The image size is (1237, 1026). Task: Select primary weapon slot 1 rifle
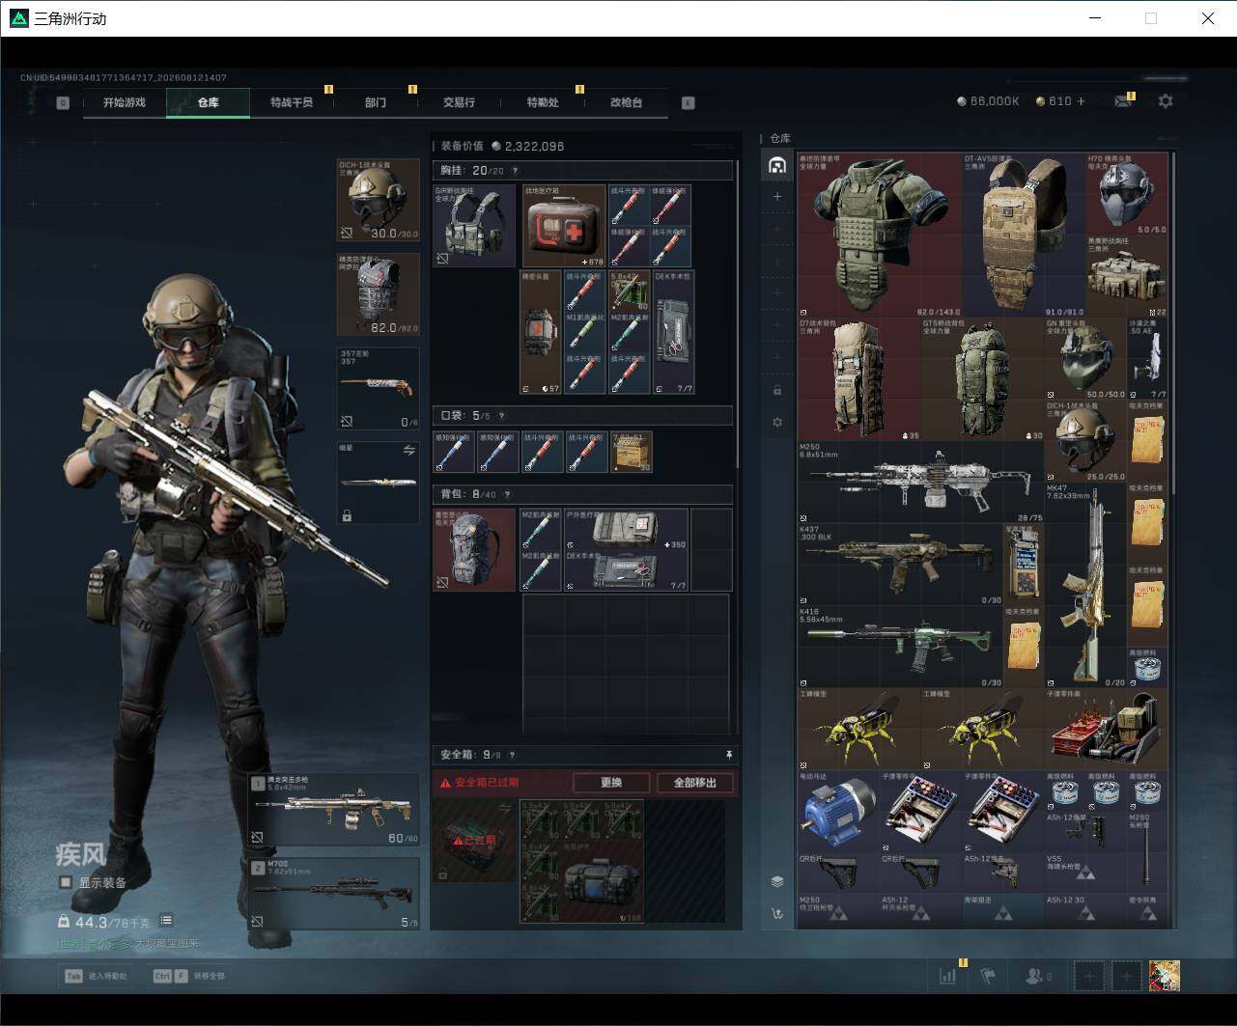pos(334,810)
